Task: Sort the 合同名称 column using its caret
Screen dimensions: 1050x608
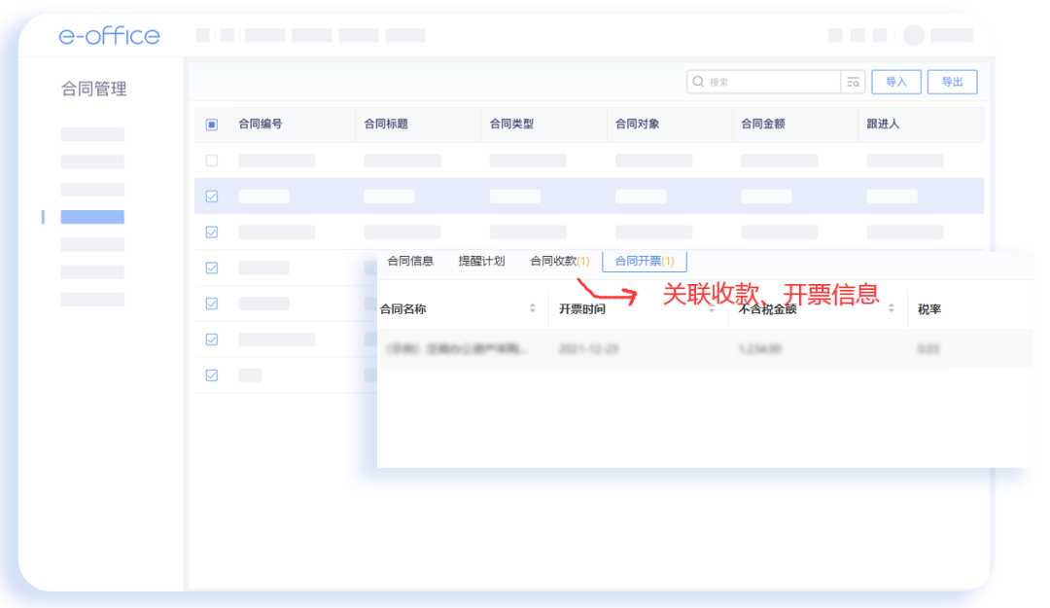Action: (x=533, y=305)
